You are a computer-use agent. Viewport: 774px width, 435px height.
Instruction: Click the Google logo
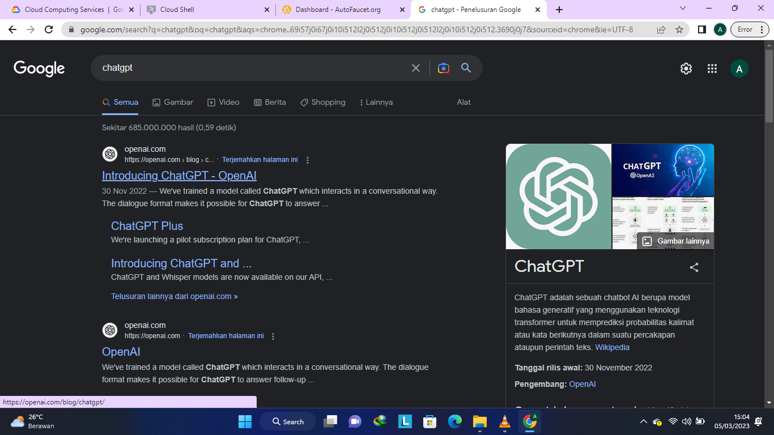click(x=39, y=69)
